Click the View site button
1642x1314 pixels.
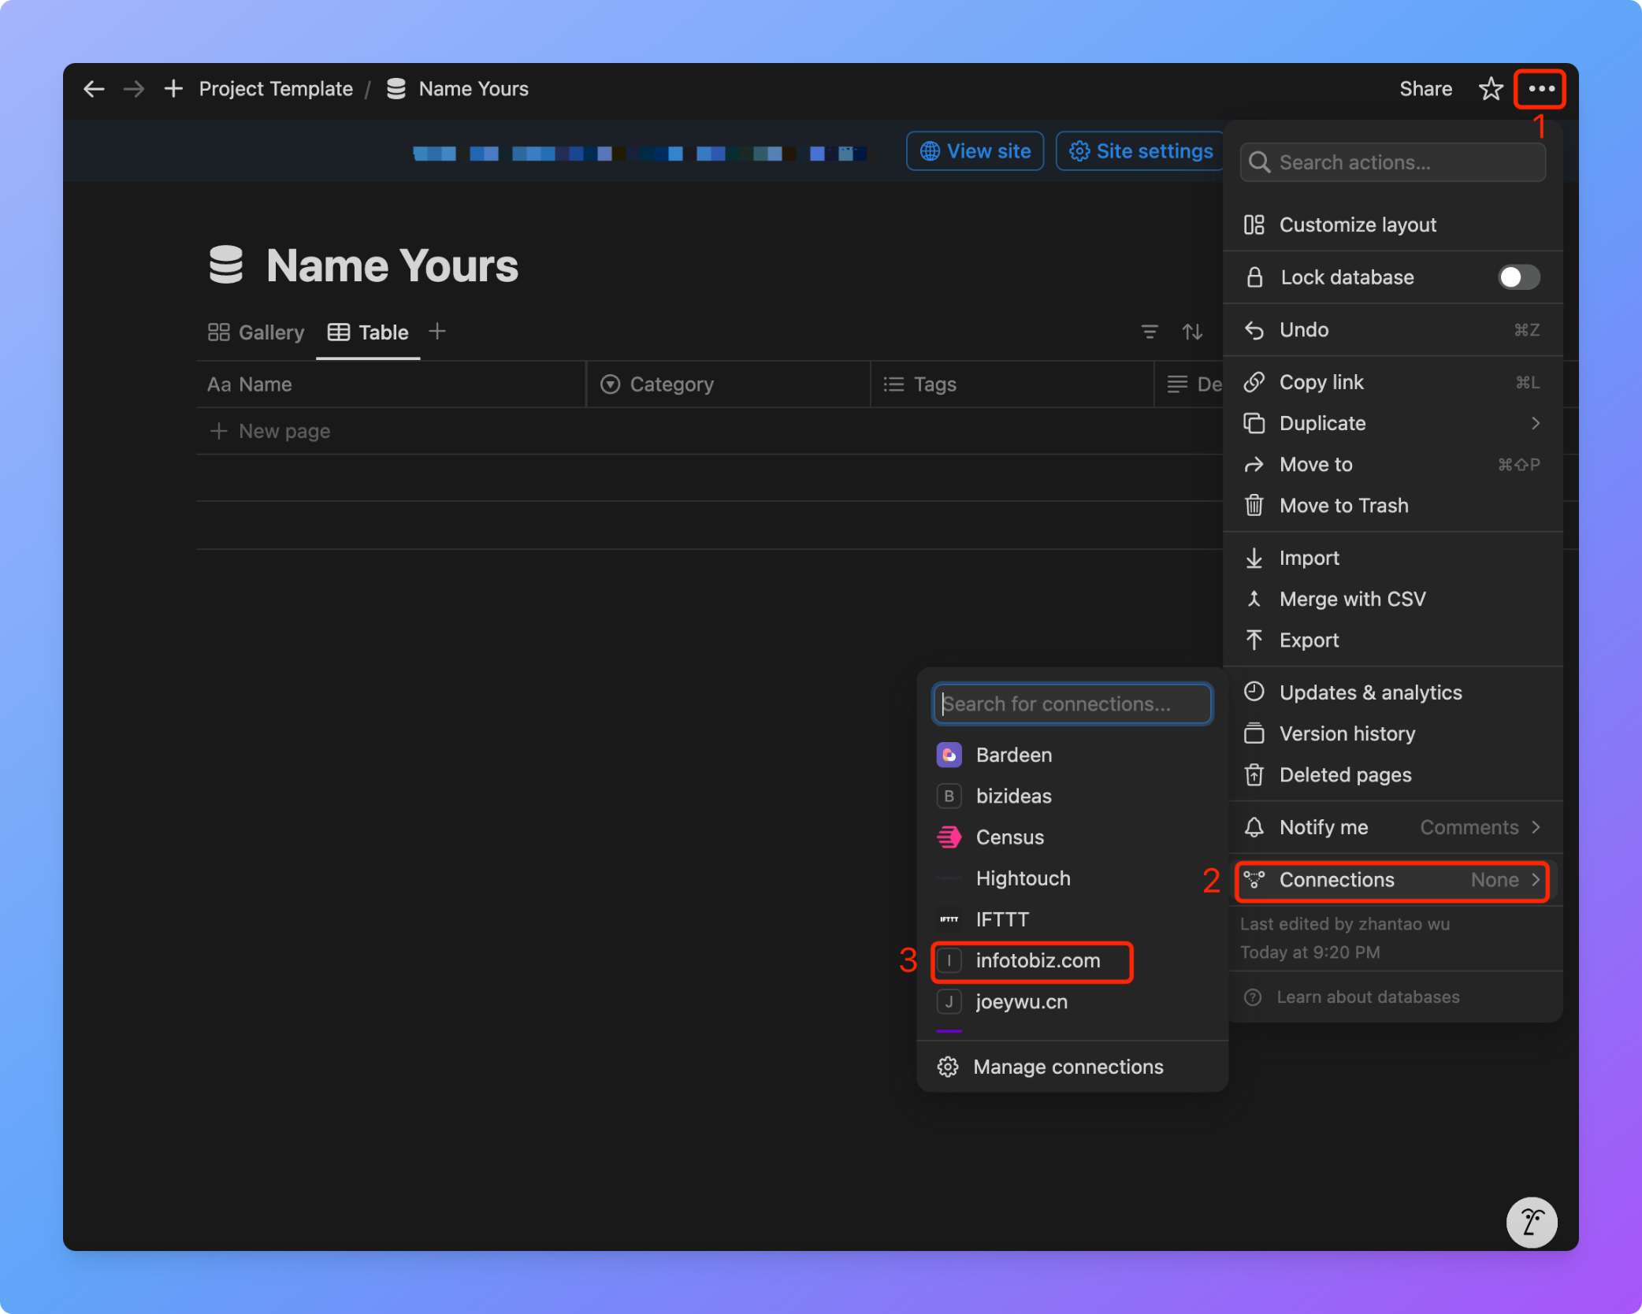click(975, 150)
